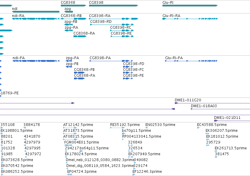Select the 326849 feature label
250x176 pixels.
click(x=135, y=142)
